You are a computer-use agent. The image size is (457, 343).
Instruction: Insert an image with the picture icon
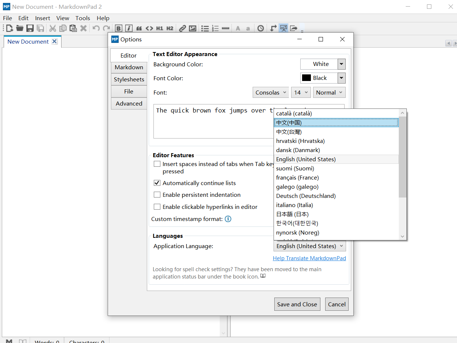pyautogui.click(x=193, y=28)
